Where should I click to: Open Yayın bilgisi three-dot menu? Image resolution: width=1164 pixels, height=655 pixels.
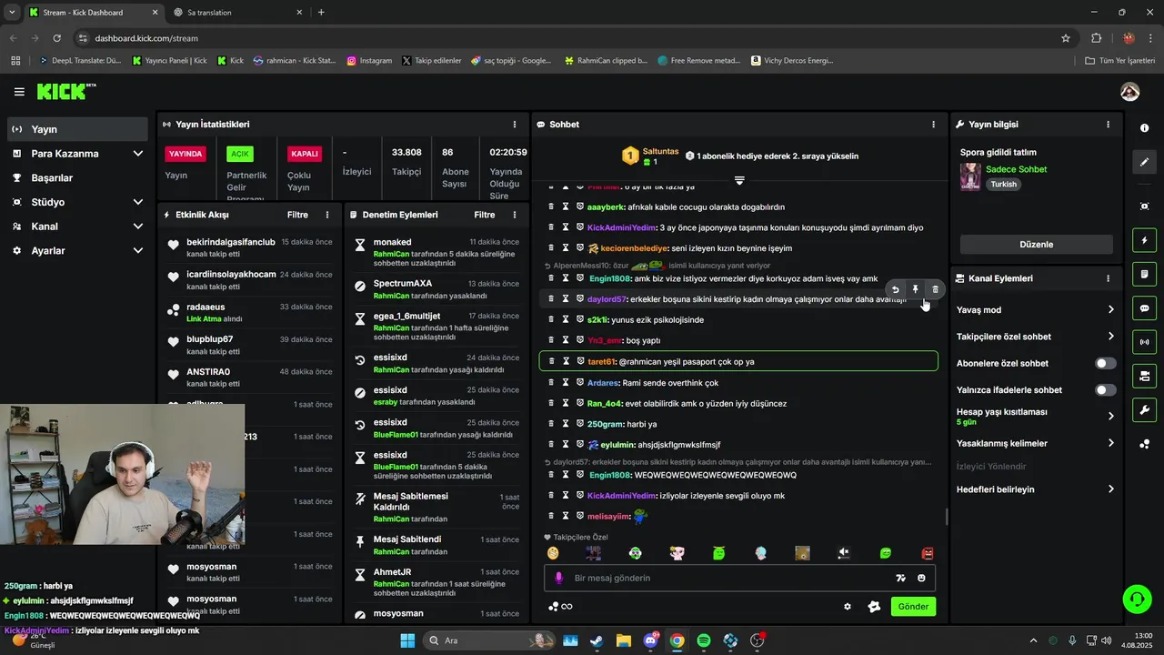tap(1108, 124)
